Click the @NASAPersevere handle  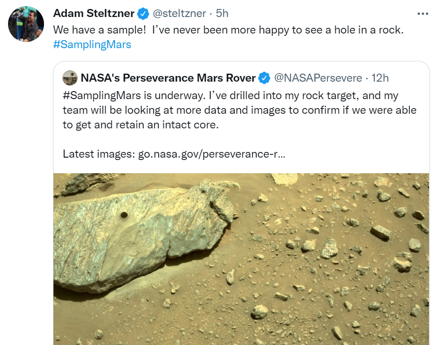[318, 77]
